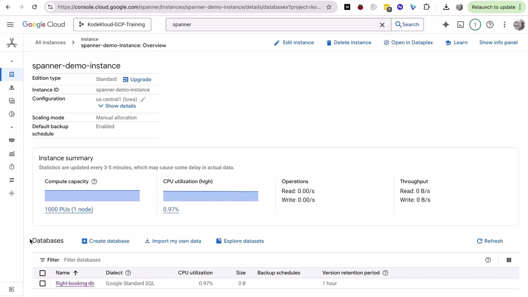Open the bottom-most sparkle sidebar icon
The width and height of the screenshot is (528, 297).
pyautogui.click(x=12, y=193)
